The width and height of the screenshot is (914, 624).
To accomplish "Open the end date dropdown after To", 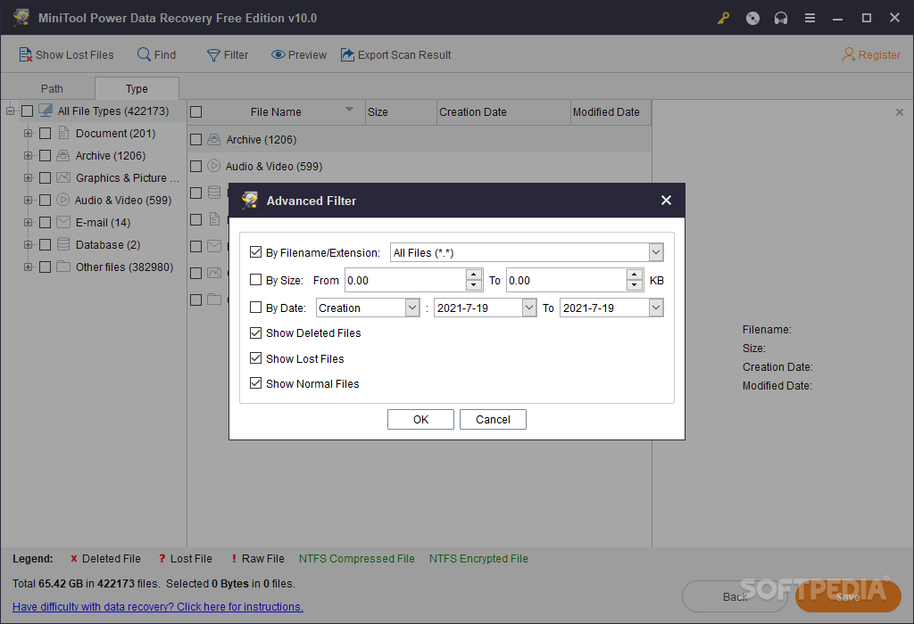I will pos(656,308).
